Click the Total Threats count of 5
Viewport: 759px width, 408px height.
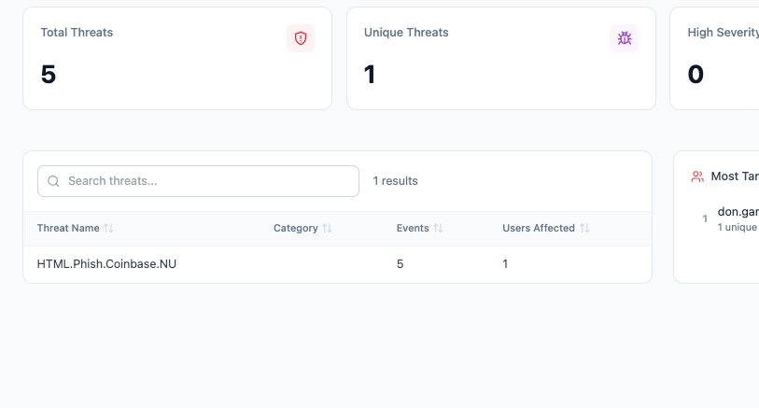[x=49, y=75]
